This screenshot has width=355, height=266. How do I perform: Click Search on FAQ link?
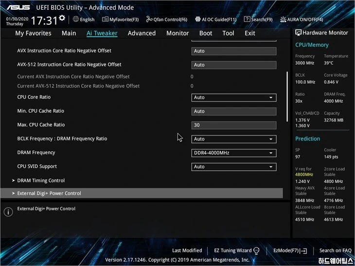click(335, 250)
